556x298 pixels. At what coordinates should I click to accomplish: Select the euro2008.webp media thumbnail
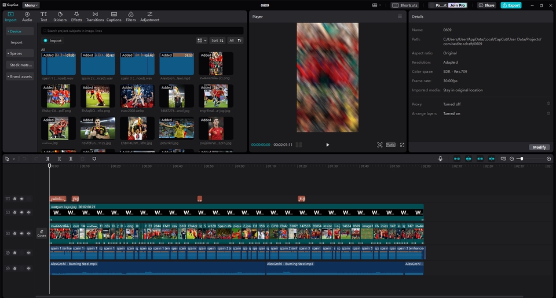click(x=137, y=96)
